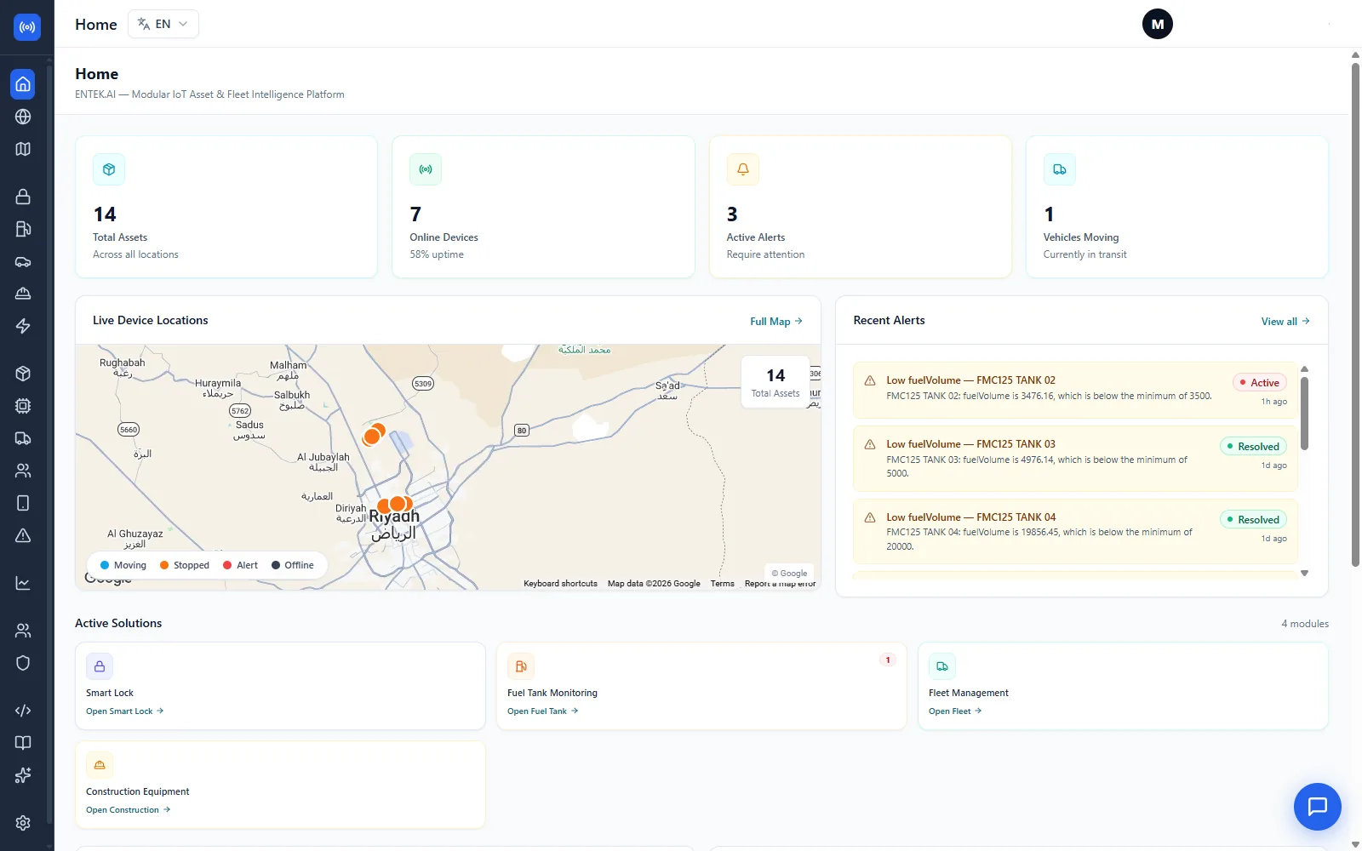Open Fuel Tank solution link
The height and width of the screenshot is (851, 1362).
tap(543, 711)
